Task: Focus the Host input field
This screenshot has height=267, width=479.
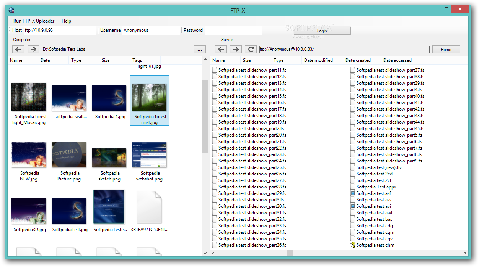Action: (60, 30)
